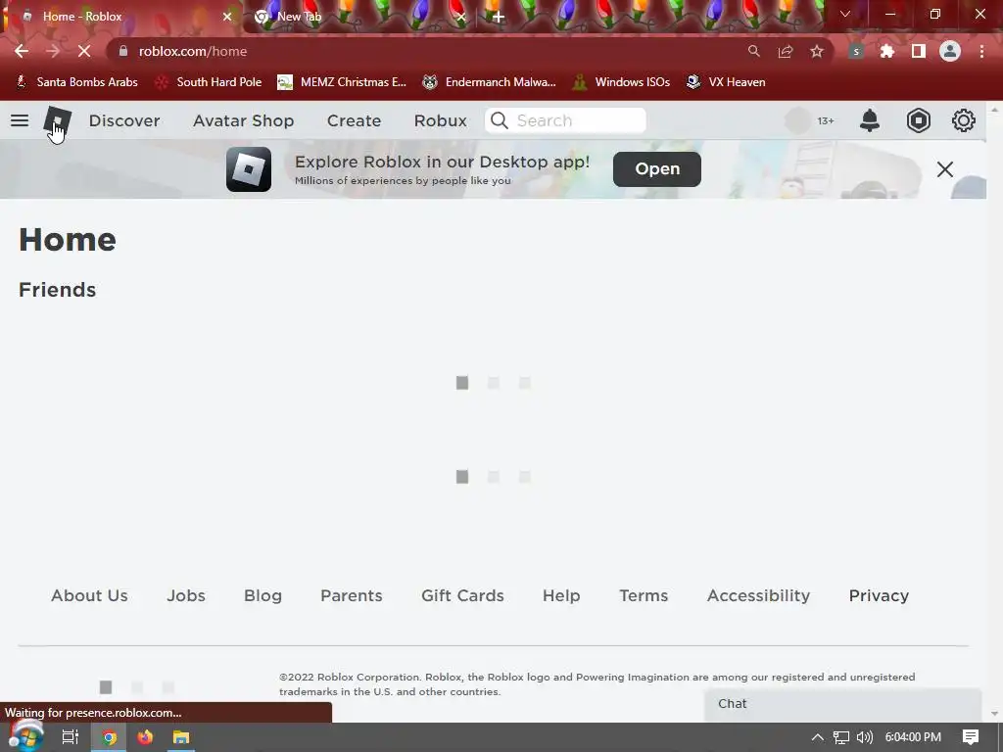1003x752 pixels.
Task: Go to the Discover page
Action: pyautogui.click(x=124, y=120)
